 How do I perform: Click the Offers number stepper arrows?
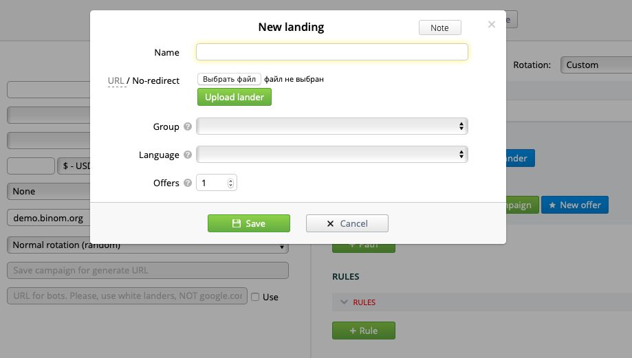point(231,183)
